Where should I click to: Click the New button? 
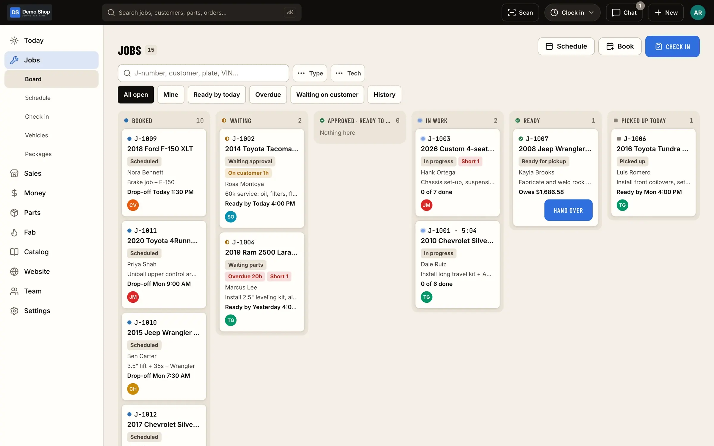point(666,12)
